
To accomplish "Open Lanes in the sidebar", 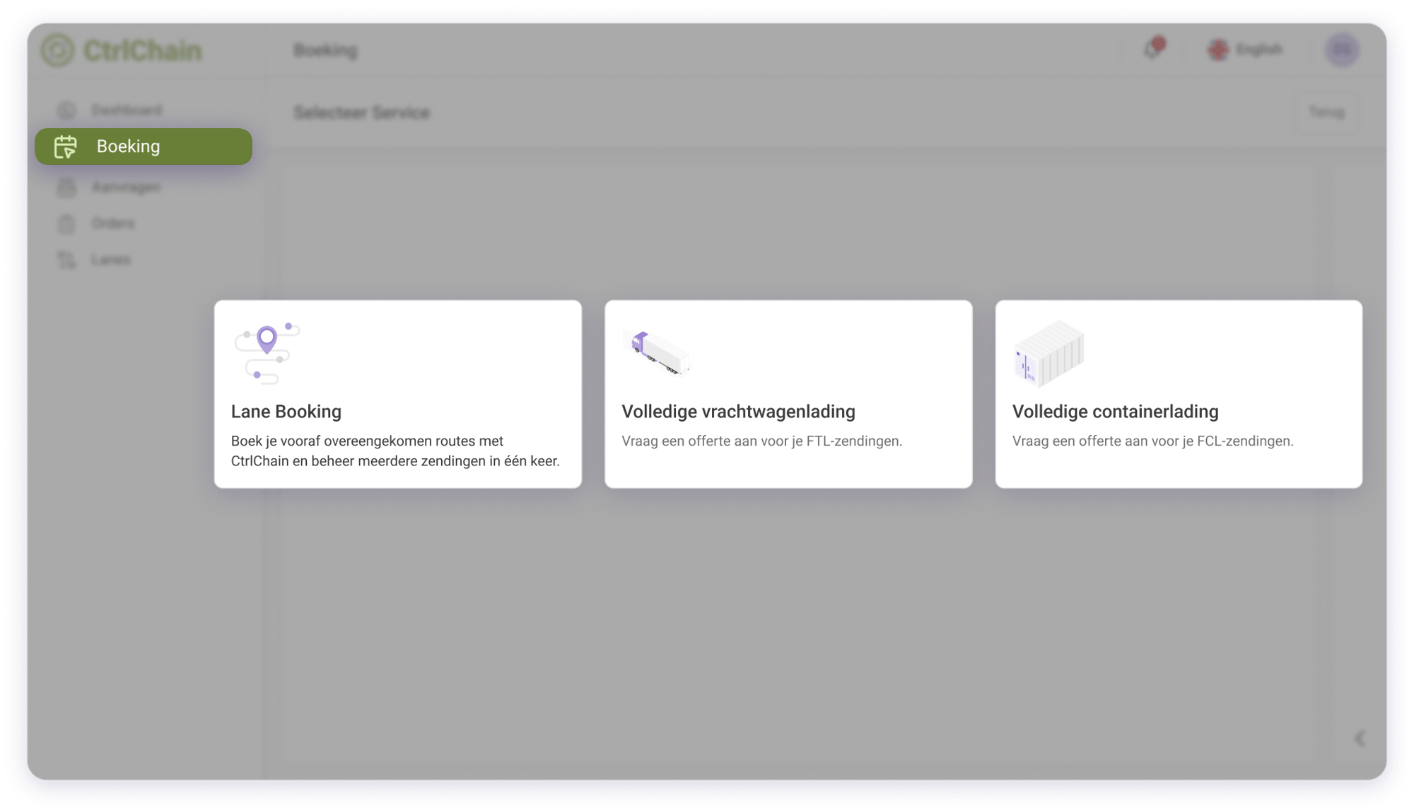I will pyautogui.click(x=110, y=260).
